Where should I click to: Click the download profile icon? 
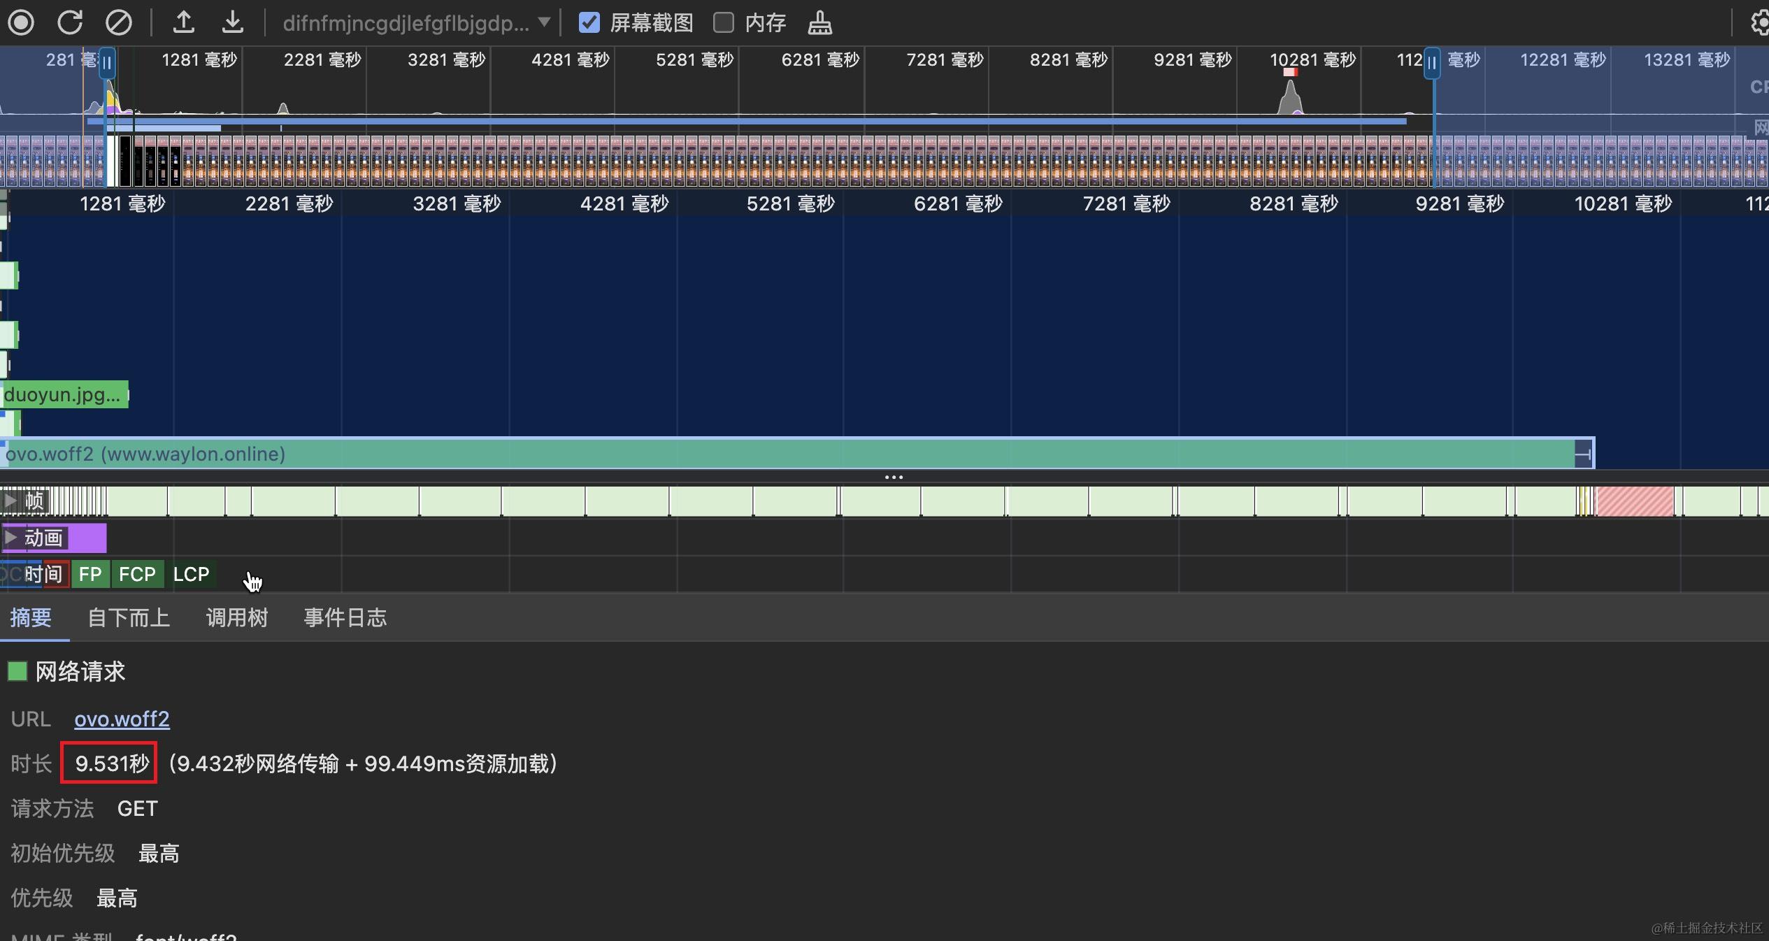[232, 22]
